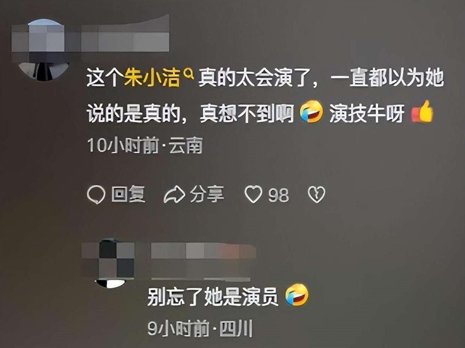The image size is (465, 348).
Task: Click the 9小时前·四川 timestamp
Action: 199,330
